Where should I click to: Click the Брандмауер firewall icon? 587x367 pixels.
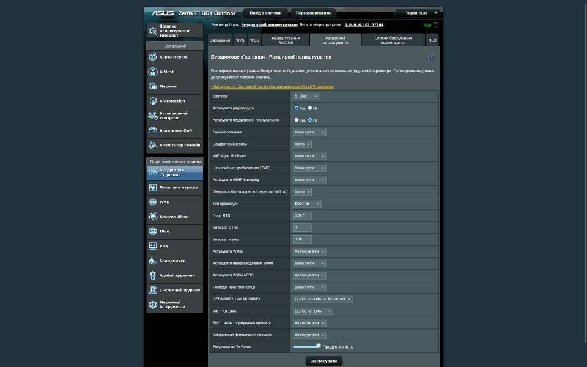click(x=153, y=261)
